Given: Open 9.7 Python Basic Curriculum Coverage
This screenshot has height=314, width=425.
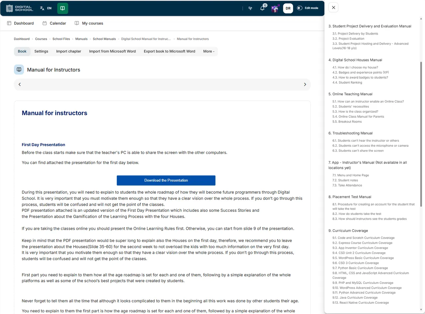Looking at the screenshot, I should (x=360, y=268).
